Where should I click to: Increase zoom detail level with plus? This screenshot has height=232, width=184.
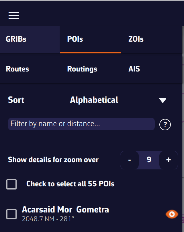[169, 160]
